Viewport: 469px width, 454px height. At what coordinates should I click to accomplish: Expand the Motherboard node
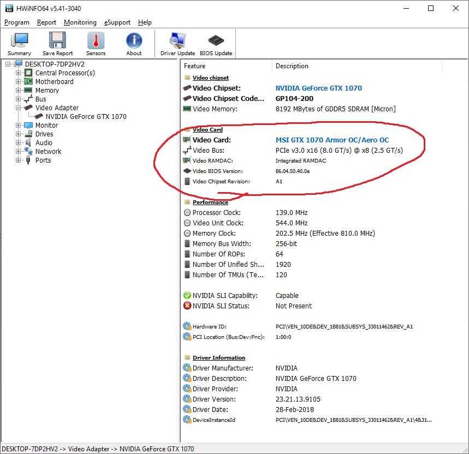point(18,81)
